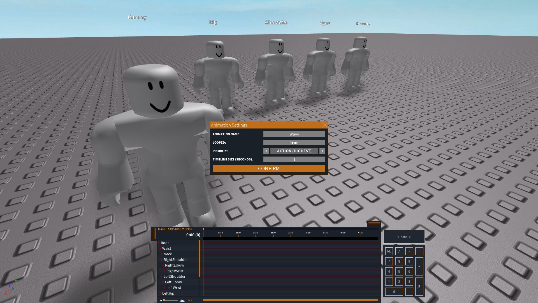Toggle the Looped value 'true'
This screenshot has width=538, height=303.
(294, 143)
